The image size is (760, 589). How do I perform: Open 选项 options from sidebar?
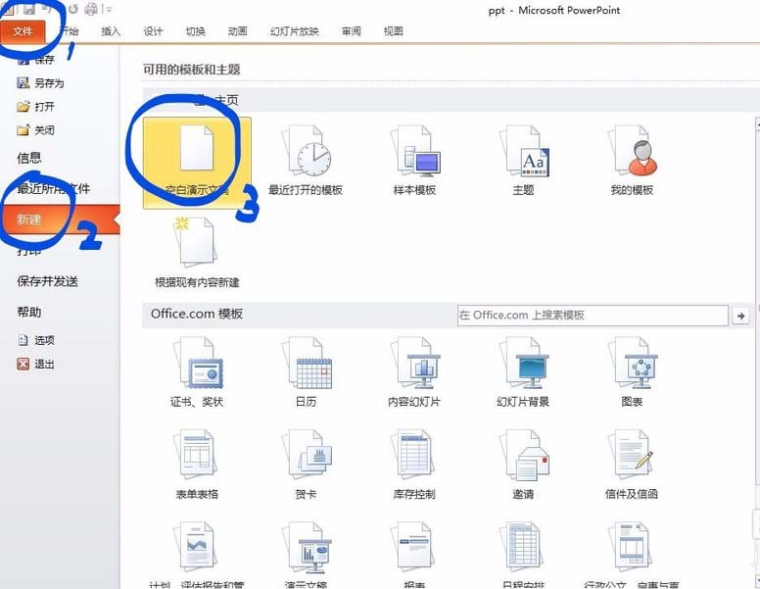(x=36, y=340)
